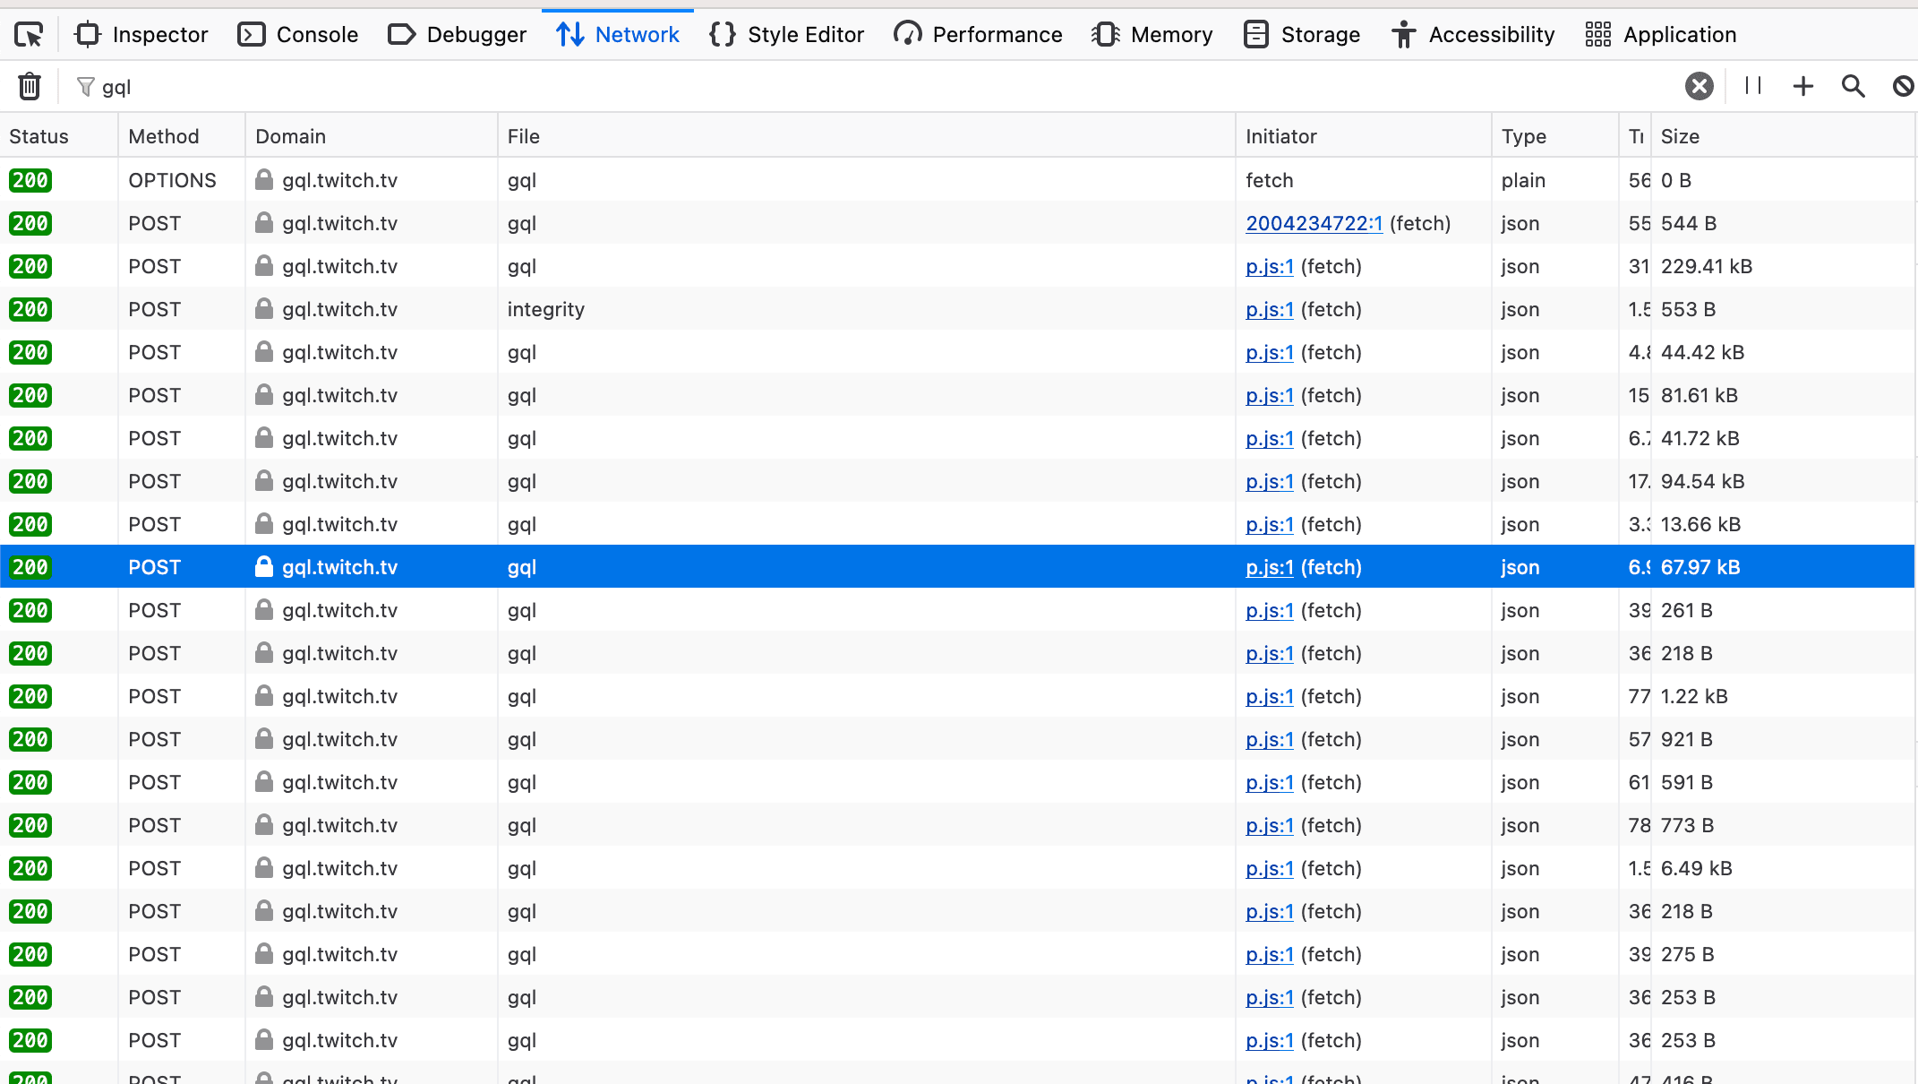The width and height of the screenshot is (1918, 1084).
Task: Select the highlighted POST gql row
Action: click(959, 567)
